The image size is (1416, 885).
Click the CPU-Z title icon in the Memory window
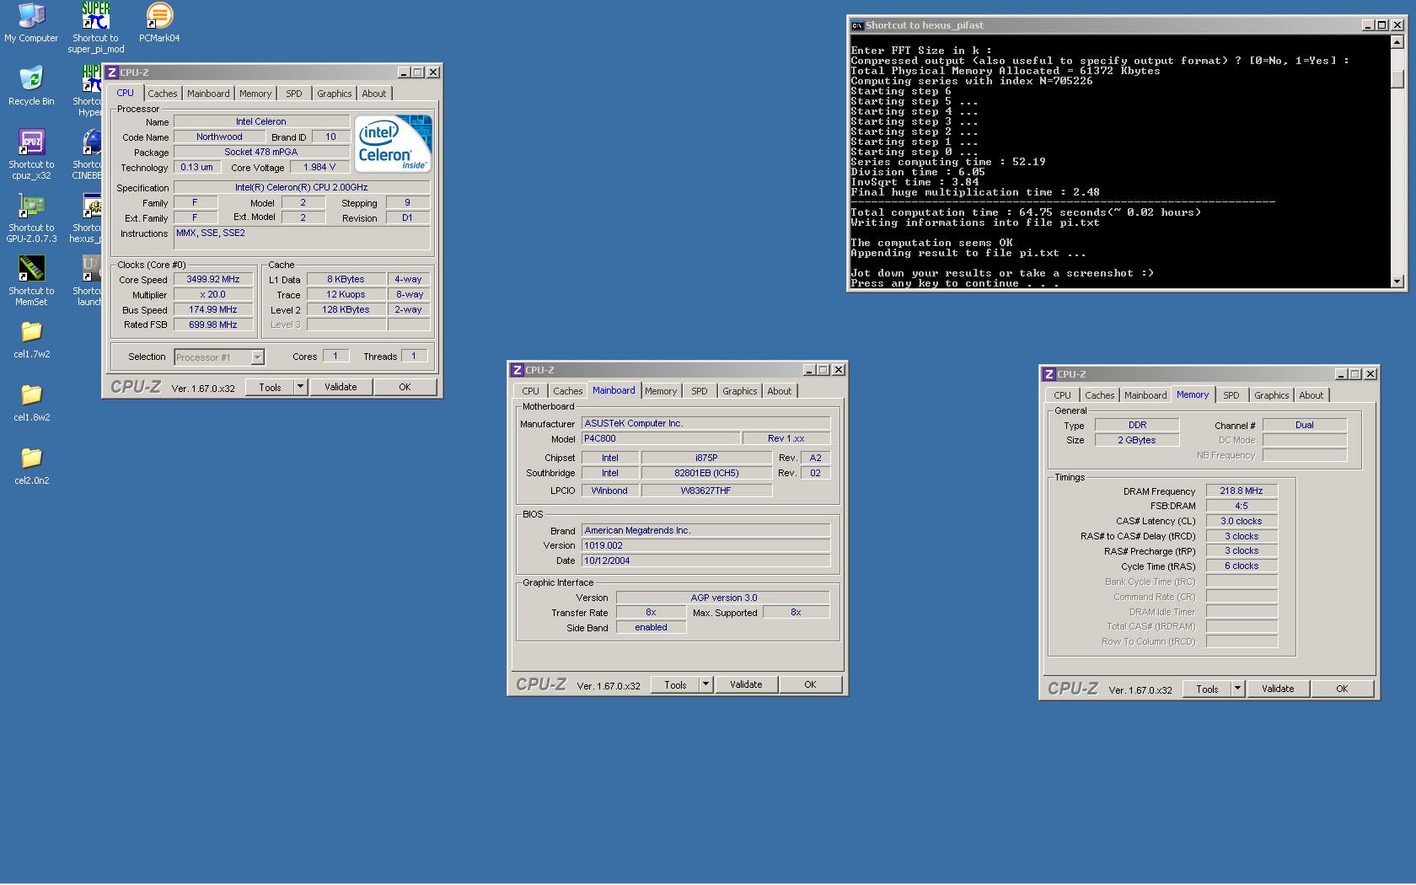[1049, 374]
